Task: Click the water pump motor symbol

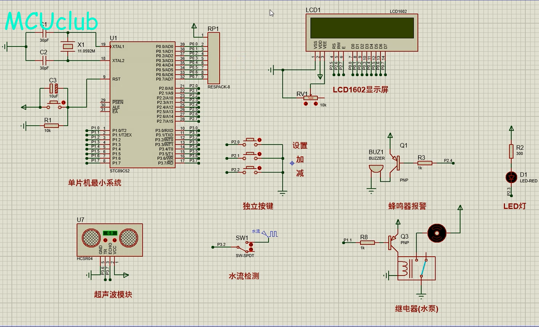Action: point(437,233)
